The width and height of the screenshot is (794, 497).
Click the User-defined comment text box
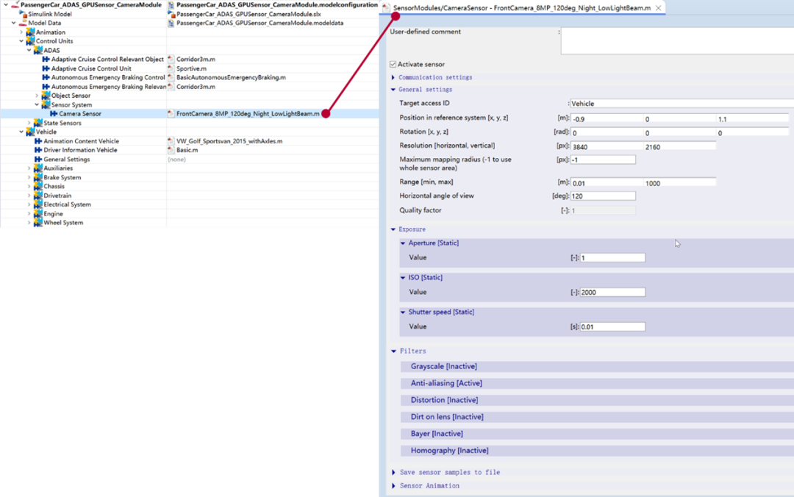(677, 40)
